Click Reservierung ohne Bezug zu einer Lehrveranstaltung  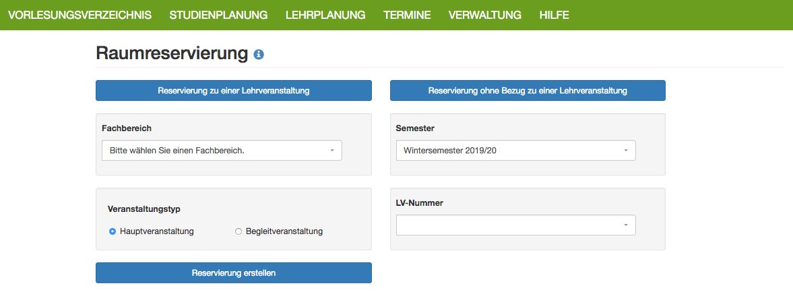click(x=528, y=91)
